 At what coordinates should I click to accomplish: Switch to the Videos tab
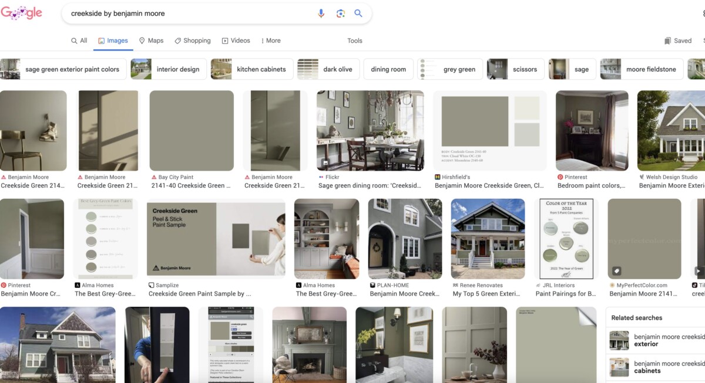click(236, 40)
